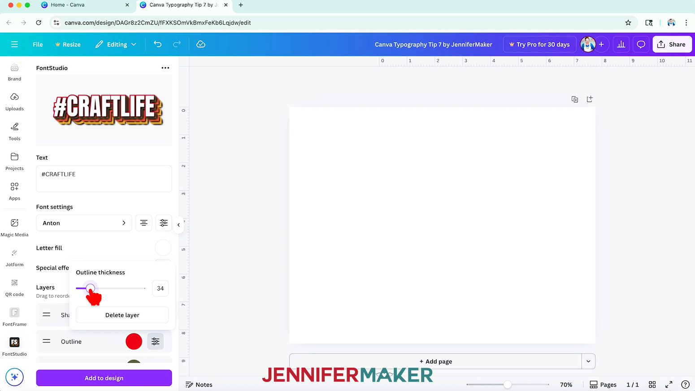695x391 pixels.
Task: Click the #CRAFTLIFE preview thumbnail
Action: (x=104, y=110)
